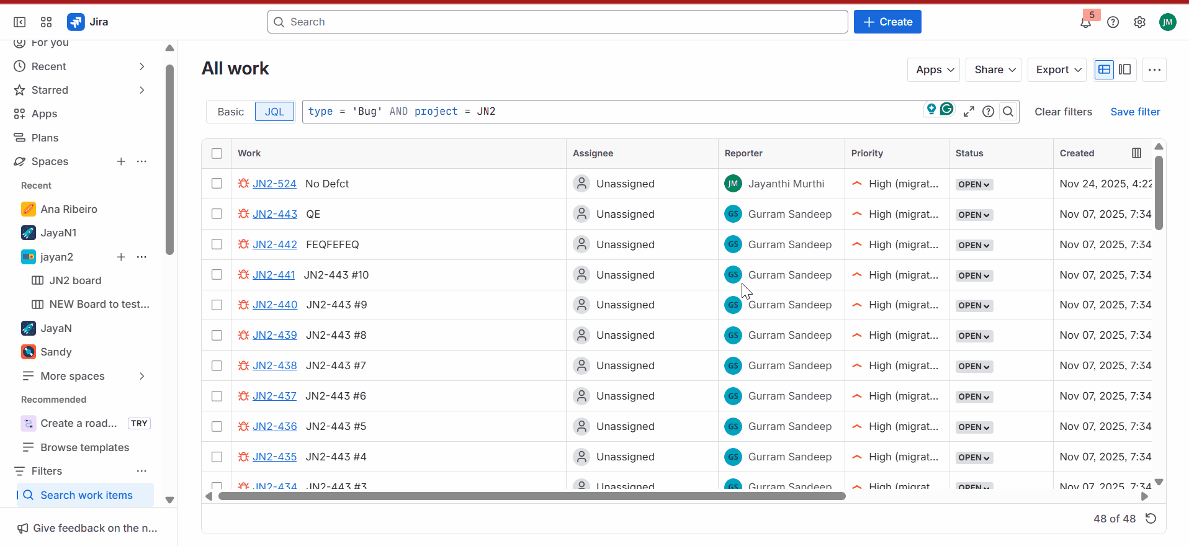1189x546 pixels.
Task: Open the column configuration icon
Action: click(1136, 153)
